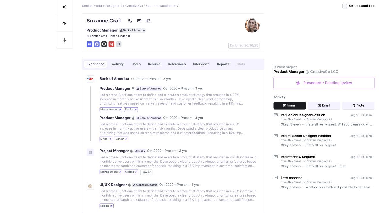Open the Notes tab
384x213 pixels.
pos(136,64)
